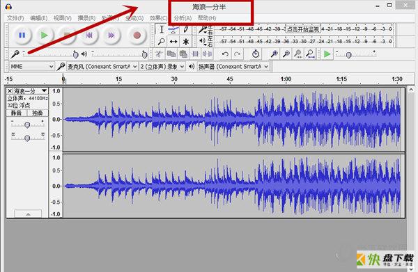Select the pencil Draw tool
Image resolution: width=418 pixels, height=272 pixels.
pos(185,29)
